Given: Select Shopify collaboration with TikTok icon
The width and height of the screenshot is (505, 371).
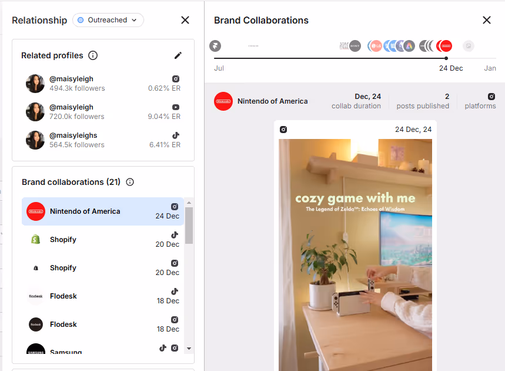Looking at the screenshot, I should [x=103, y=239].
